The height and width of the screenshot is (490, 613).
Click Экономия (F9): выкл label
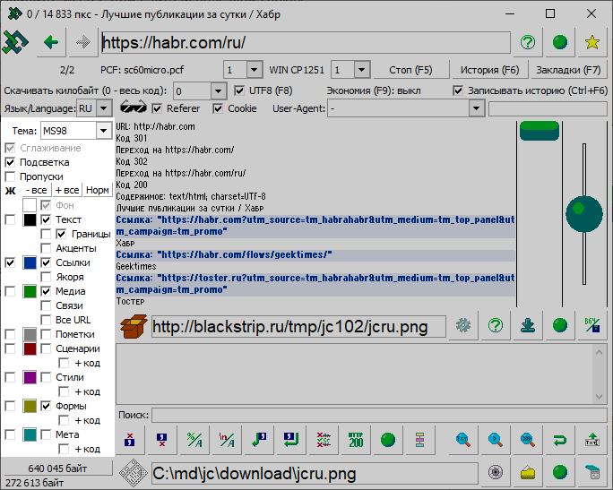point(374,90)
